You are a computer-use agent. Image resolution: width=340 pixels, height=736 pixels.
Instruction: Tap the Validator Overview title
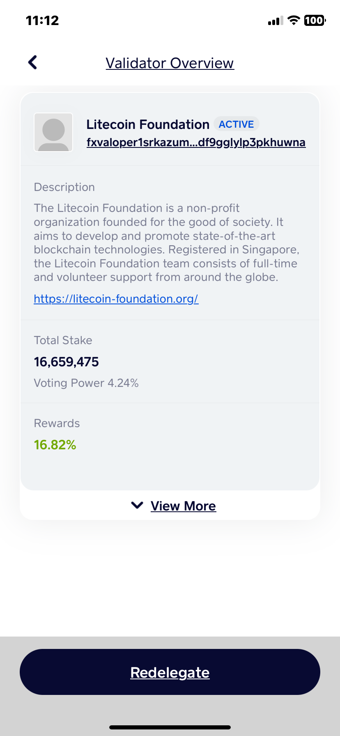[x=170, y=63]
